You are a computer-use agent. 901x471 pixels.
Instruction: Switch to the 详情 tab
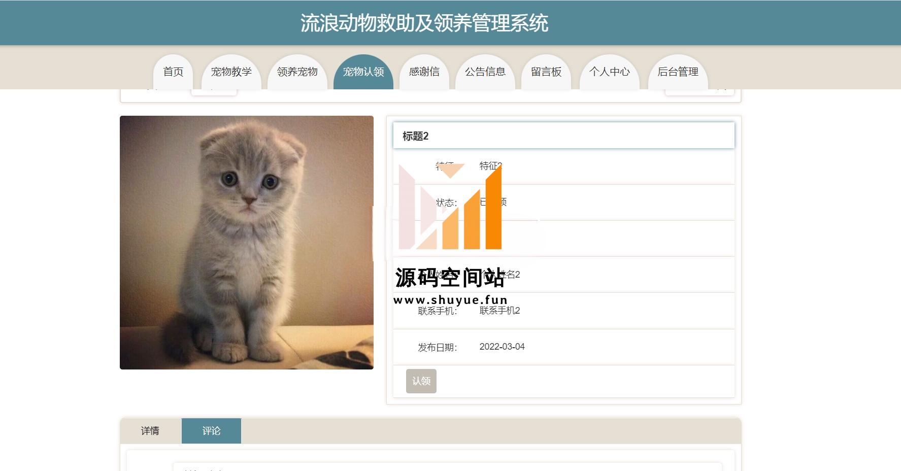(150, 431)
